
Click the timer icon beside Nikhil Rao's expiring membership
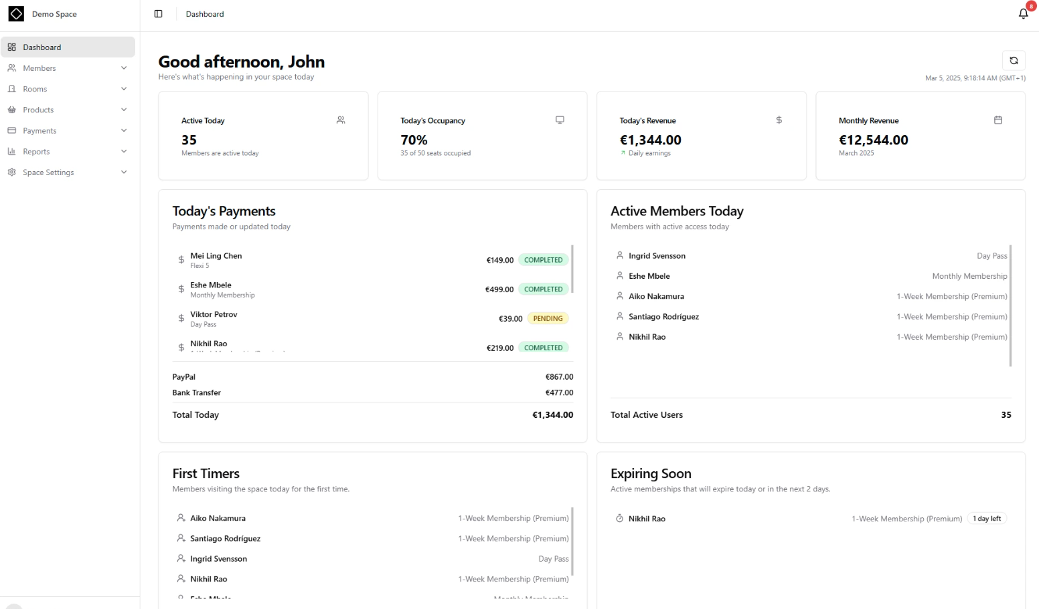[x=618, y=518]
